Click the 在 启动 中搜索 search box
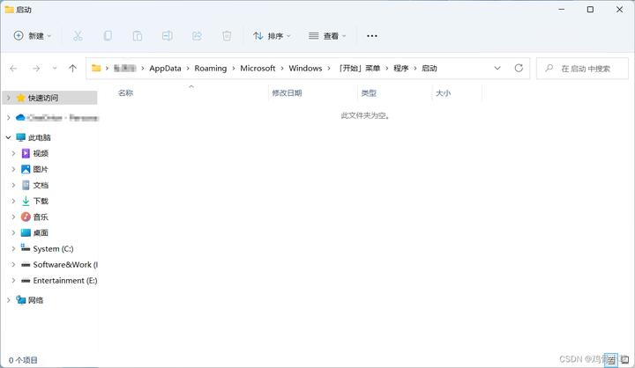Image resolution: width=635 pixels, height=368 pixels. click(582, 69)
